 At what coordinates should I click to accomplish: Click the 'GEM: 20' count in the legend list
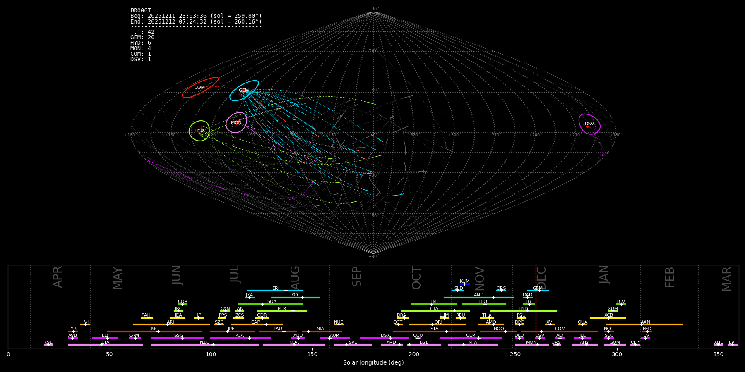click(142, 38)
